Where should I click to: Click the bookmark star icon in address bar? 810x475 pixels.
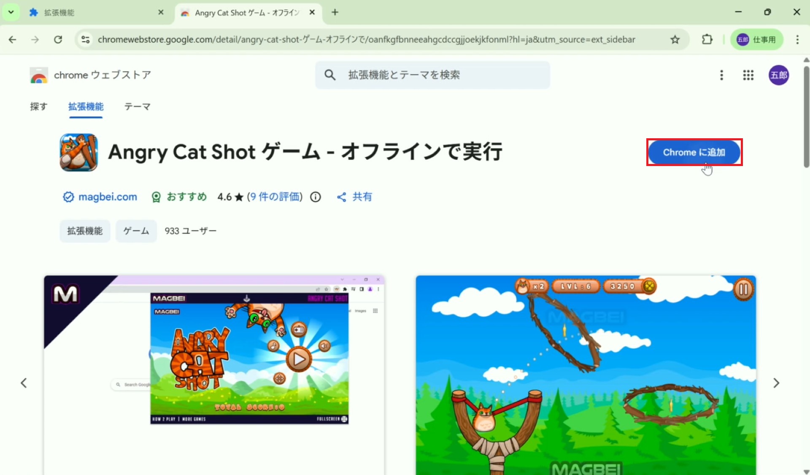pyautogui.click(x=675, y=40)
